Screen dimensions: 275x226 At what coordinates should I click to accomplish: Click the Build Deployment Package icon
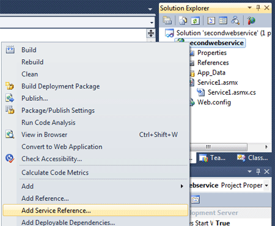pyautogui.click(x=10, y=86)
